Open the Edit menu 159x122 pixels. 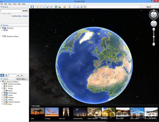pos(5,4)
